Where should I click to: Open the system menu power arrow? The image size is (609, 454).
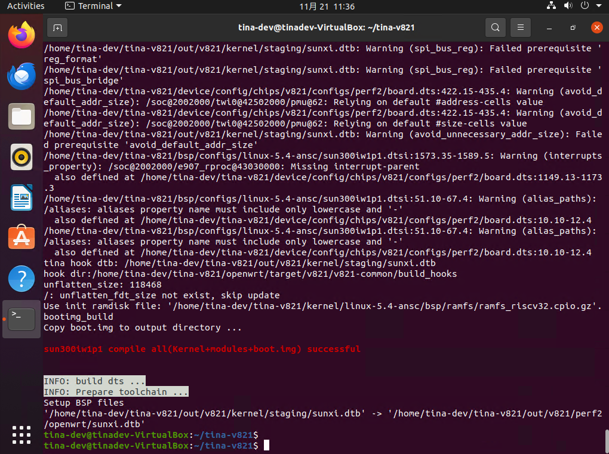click(598, 6)
